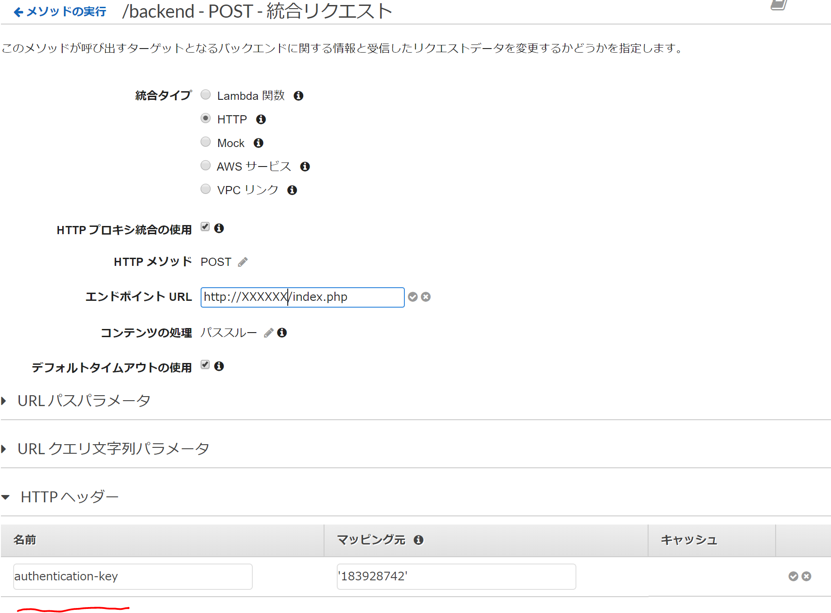This screenshot has width=831, height=613.
Task: Show info for HTTP プロキシ統合の使用
Action: (219, 228)
